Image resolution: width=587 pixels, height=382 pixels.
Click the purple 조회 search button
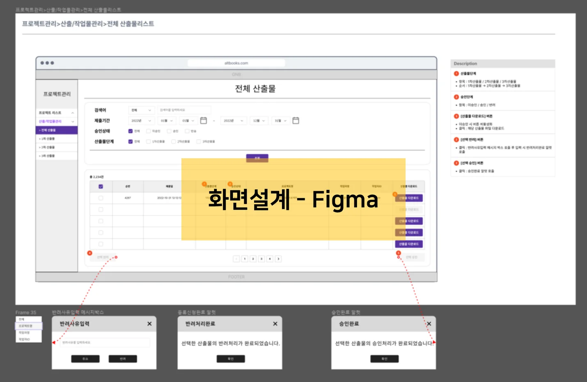[x=257, y=158]
